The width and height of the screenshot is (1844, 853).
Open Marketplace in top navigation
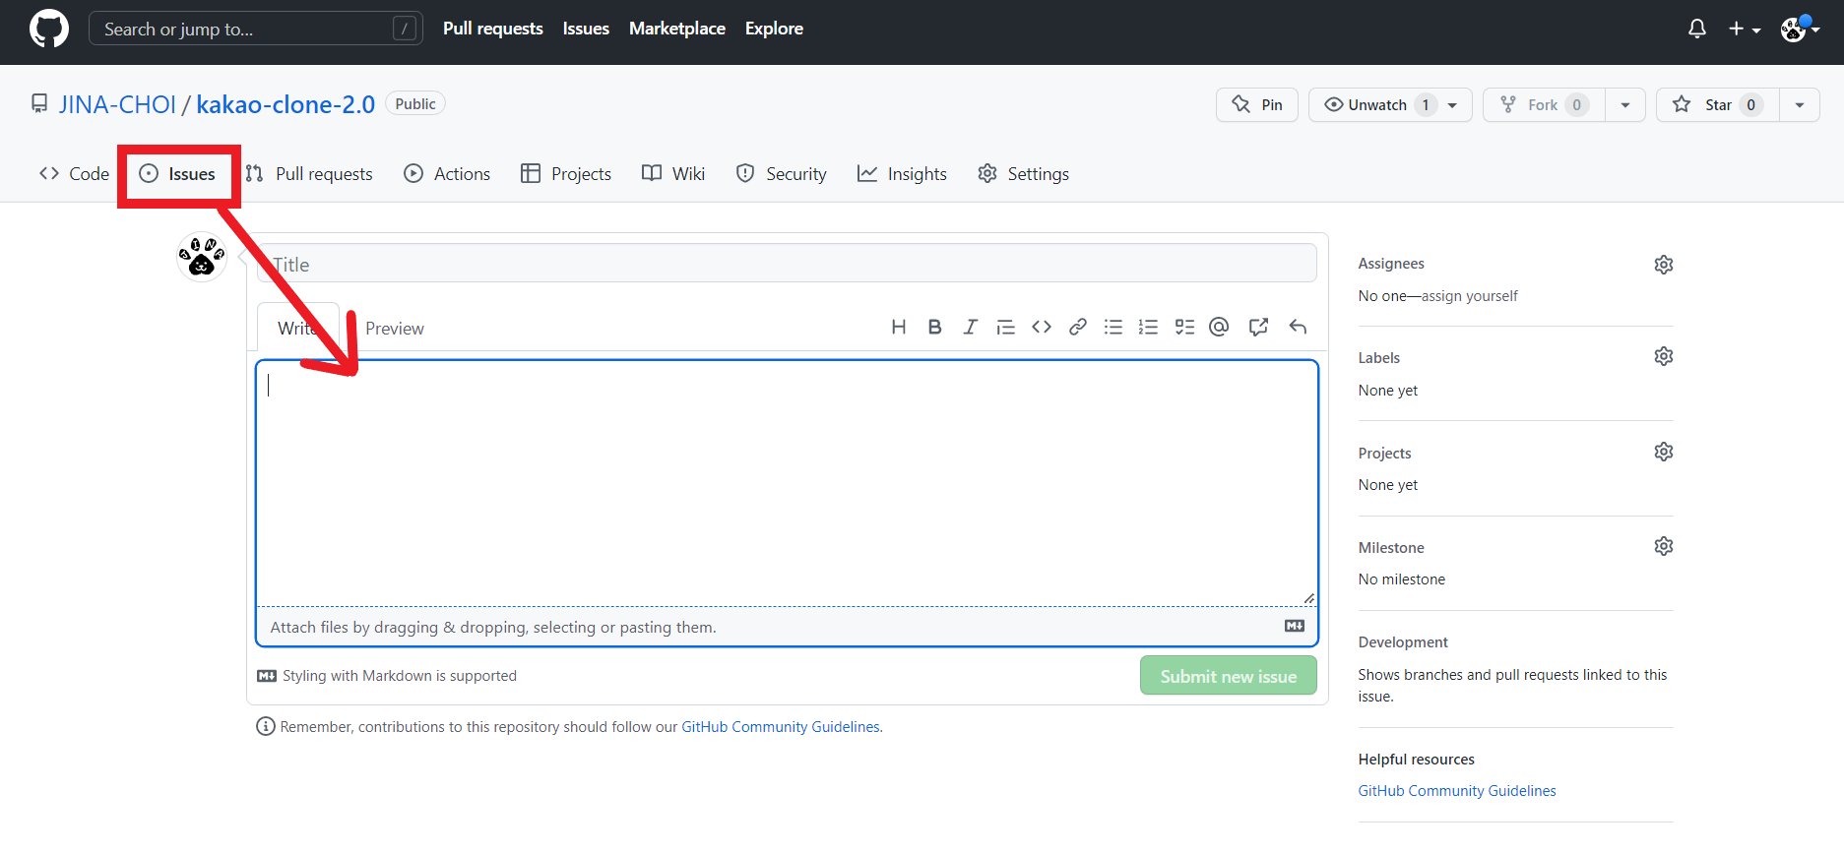click(677, 29)
